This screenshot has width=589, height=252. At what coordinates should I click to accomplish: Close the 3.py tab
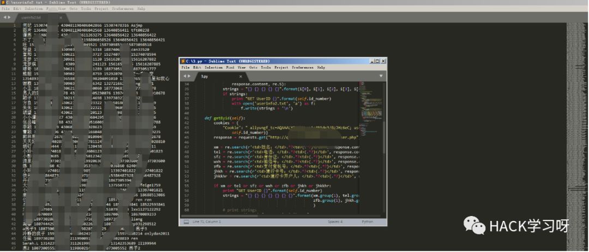pos(240,77)
